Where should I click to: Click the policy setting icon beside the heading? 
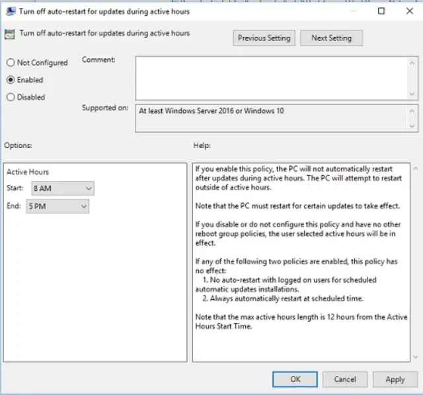click(x=10, y=34)
